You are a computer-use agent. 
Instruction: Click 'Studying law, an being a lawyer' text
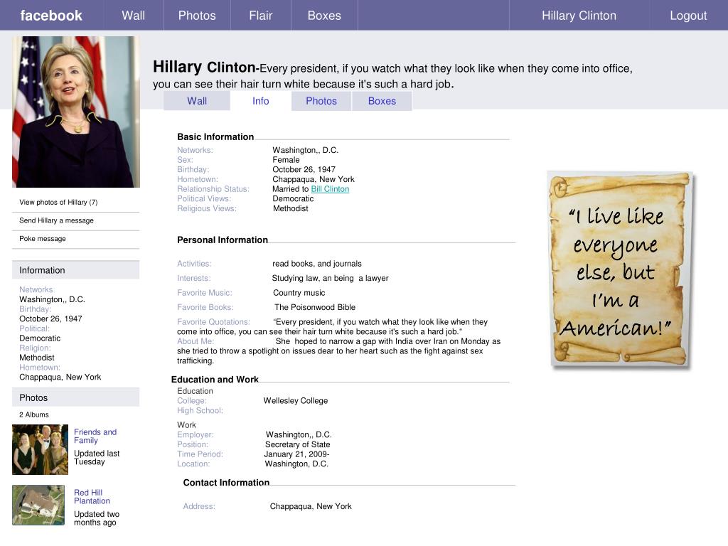click(330, 278)
